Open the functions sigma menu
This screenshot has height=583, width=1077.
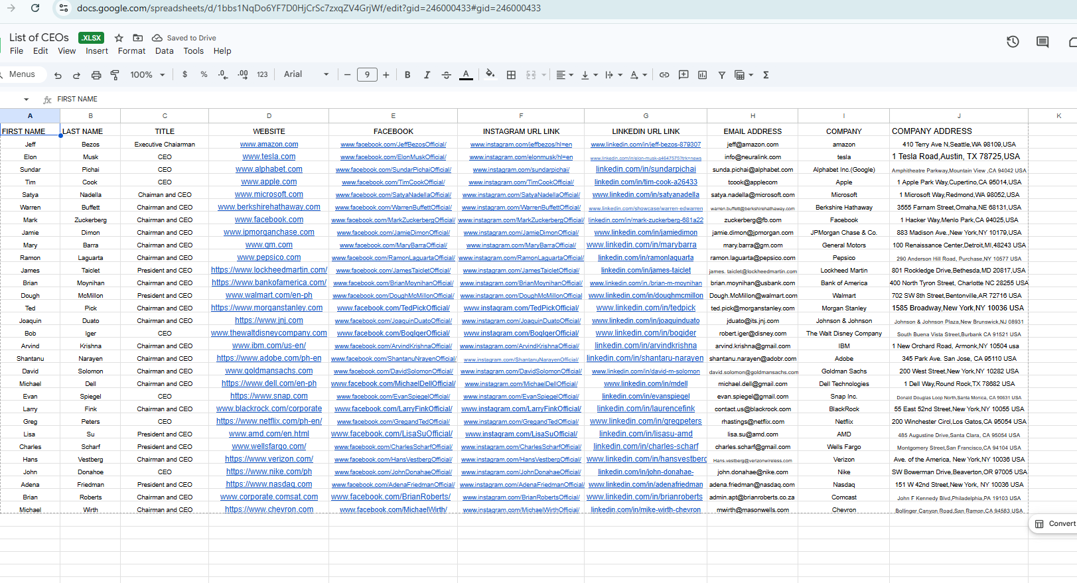click(x=766, y=75)
